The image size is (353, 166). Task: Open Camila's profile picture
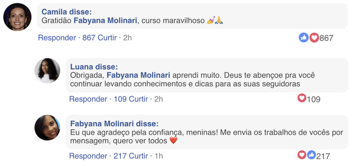pyautogui.click(x=17, y=17)
